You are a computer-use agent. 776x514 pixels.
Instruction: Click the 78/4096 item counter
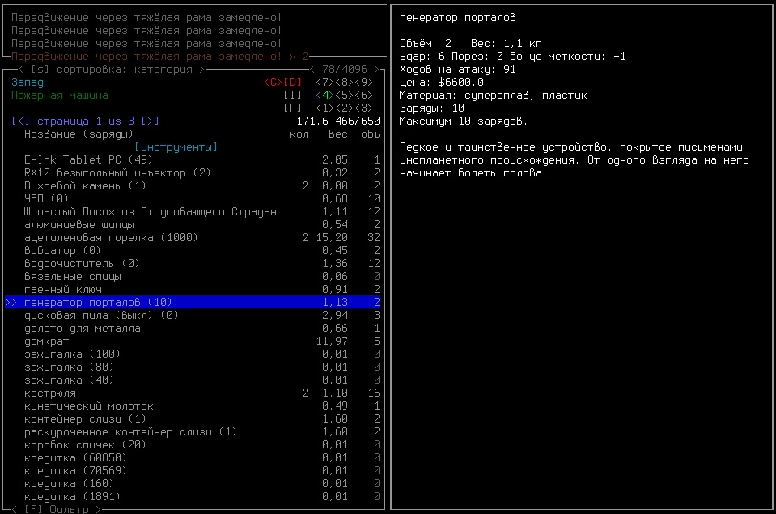[345, 70]
